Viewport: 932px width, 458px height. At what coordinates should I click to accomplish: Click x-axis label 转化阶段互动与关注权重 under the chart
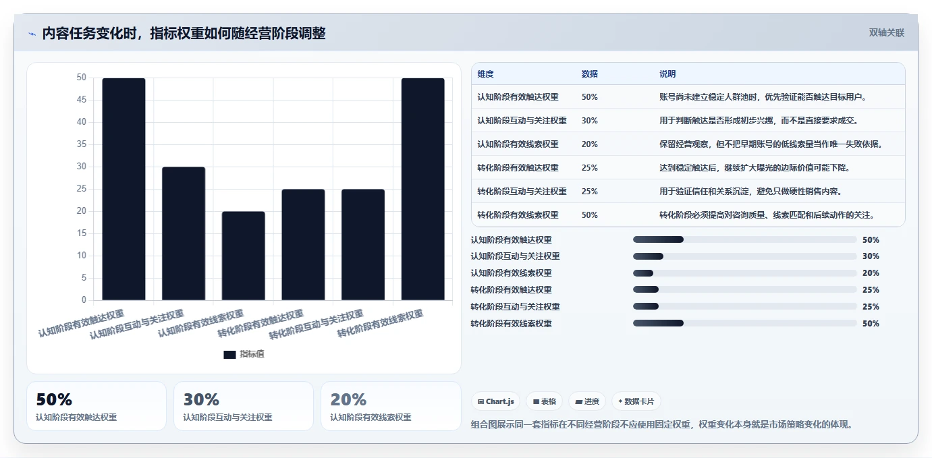(x=317, y=324)
